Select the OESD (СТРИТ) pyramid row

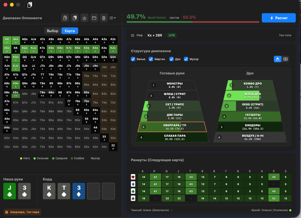[x=250, y=106]
